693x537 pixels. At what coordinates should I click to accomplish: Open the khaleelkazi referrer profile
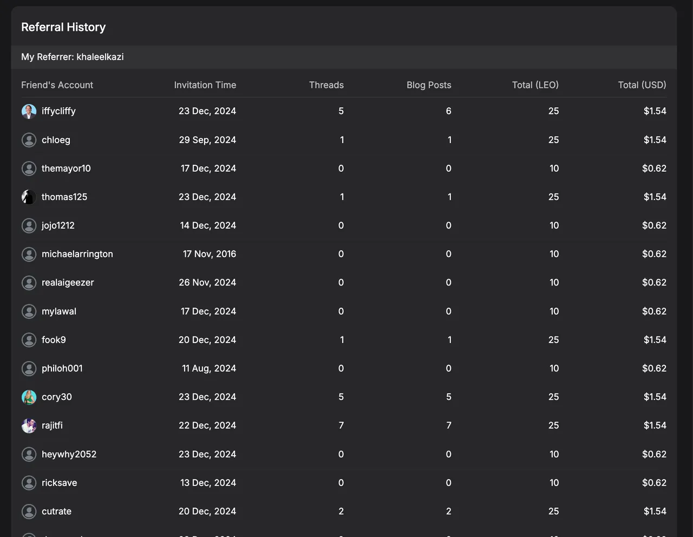(x=100, y=57)
